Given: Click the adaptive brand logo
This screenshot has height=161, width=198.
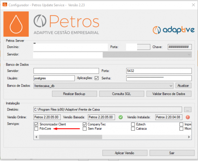Looking at the screenshot, I should pos(174,30).
